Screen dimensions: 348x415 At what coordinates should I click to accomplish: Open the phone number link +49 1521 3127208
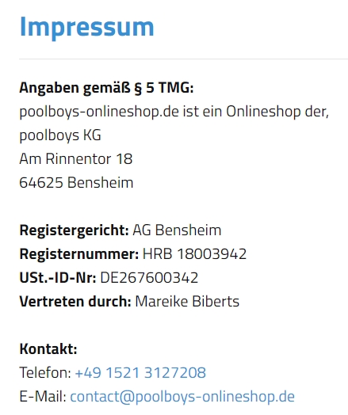click(140, 373)
